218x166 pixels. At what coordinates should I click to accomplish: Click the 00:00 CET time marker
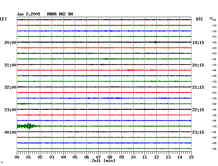tap(10, 132)
